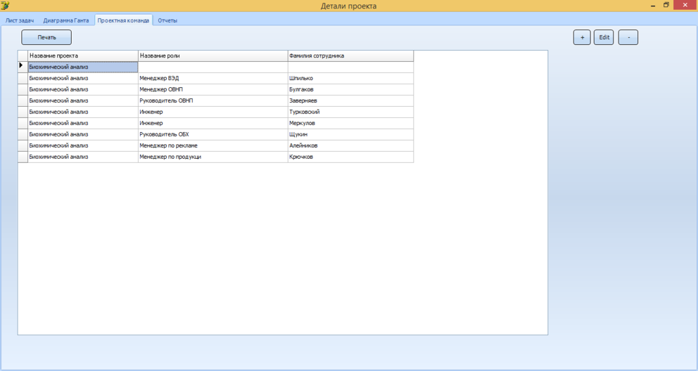698x371 pixels.
Task: Click the row selector for the Шпилько row
Action: [23, 78]
